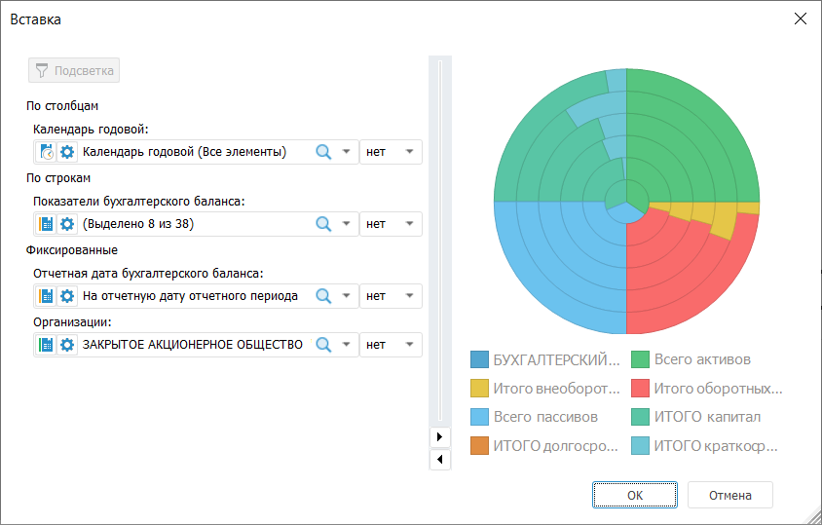Click the dictionary icon in Выделено 8 из 38 row
Image resolution: width=822 pixels, height=525 pixels.
coord(47,224)
